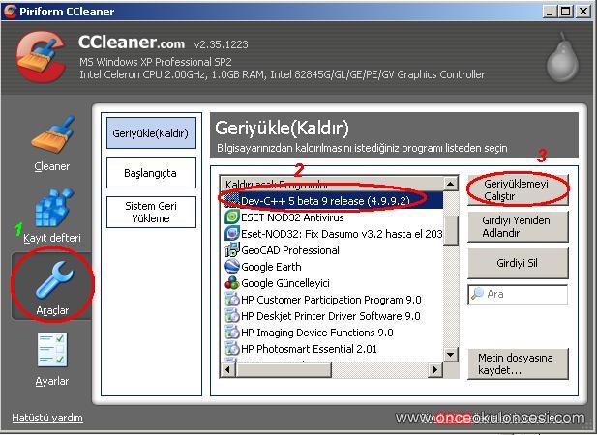Click the Eset-NOD32 Fix Dasumo entry icon
The image size is (597, 435).
232,234
